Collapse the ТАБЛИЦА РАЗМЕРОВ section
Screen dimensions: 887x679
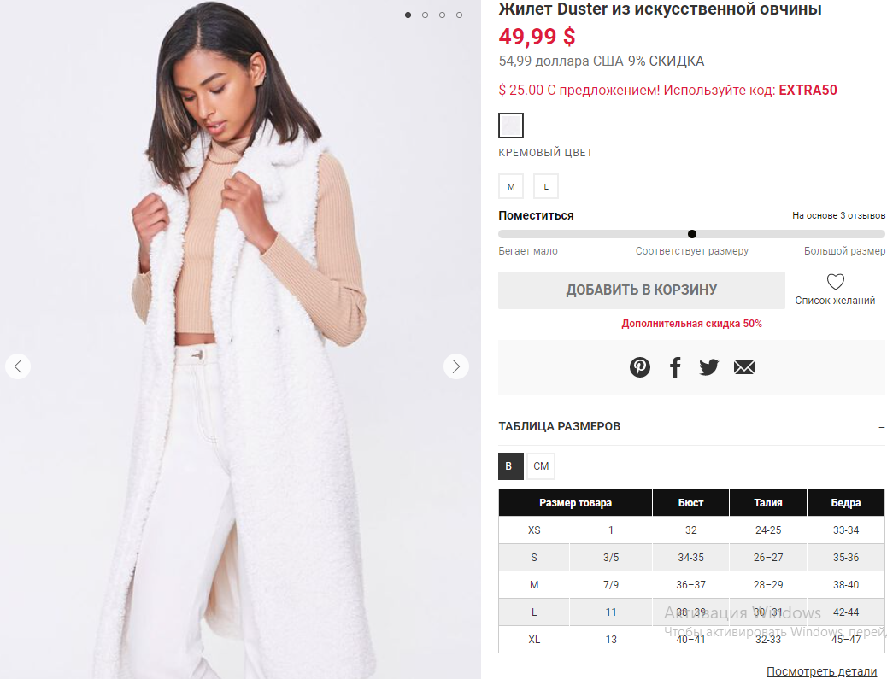tap(881, 426)
